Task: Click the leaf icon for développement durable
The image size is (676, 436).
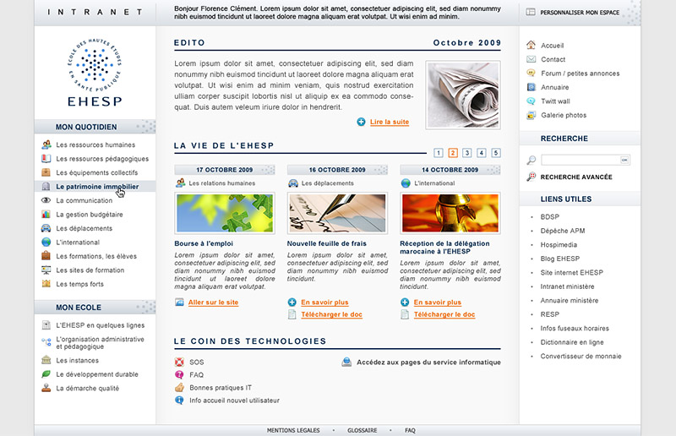Action: (46, 374)
